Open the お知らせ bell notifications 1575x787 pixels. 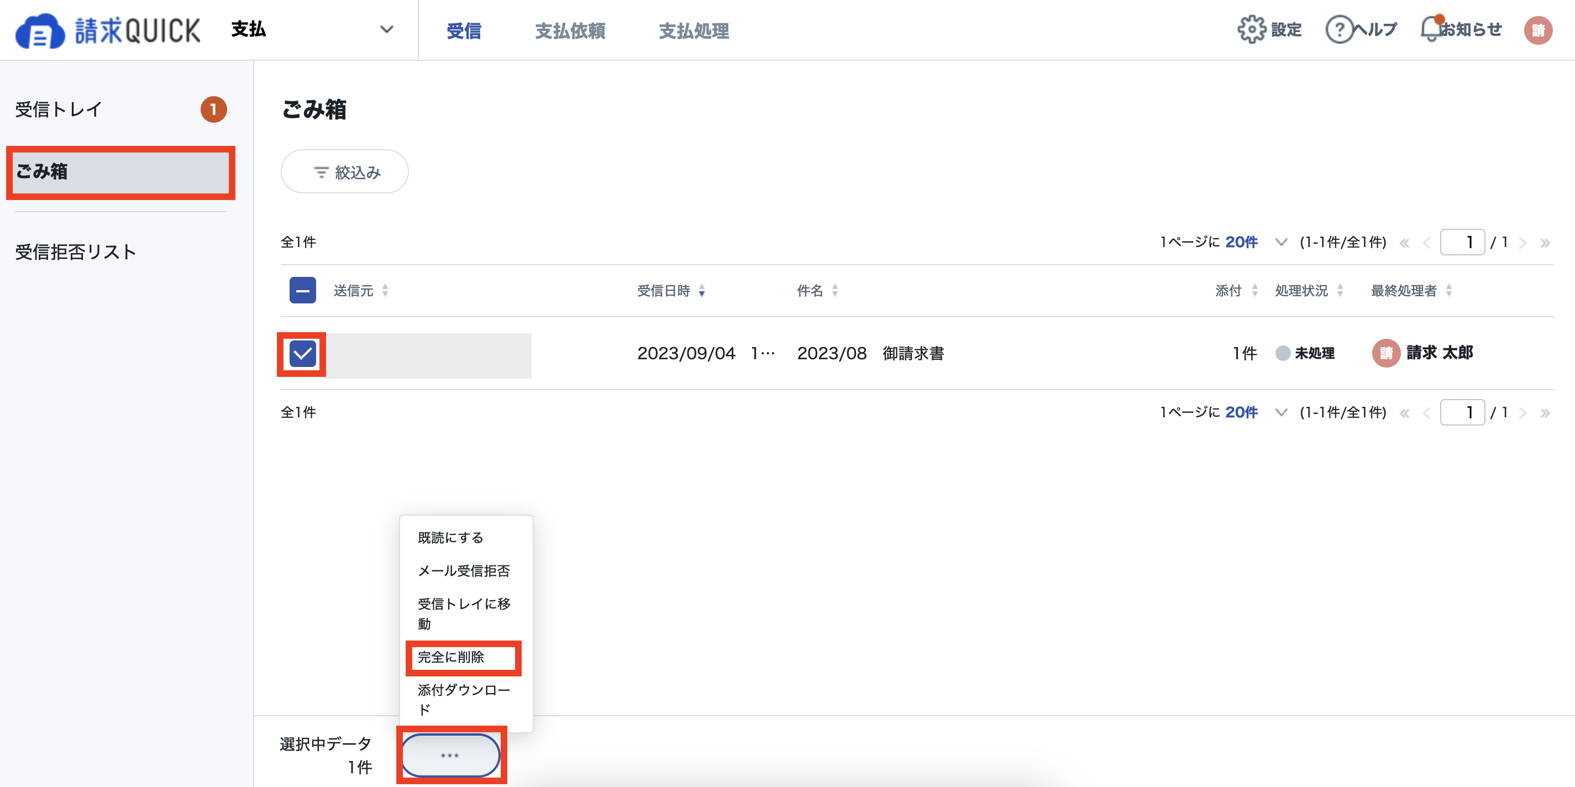pos(1431,29)
